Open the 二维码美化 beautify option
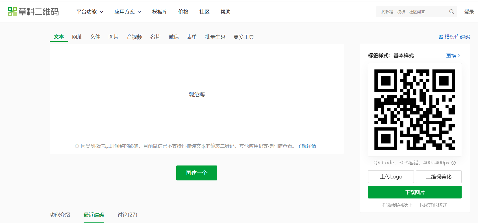478x223 pixels. [x=438, y=177]
